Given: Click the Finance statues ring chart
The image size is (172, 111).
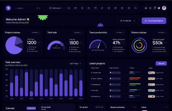Looking at the screenshot, I should 139,45.
